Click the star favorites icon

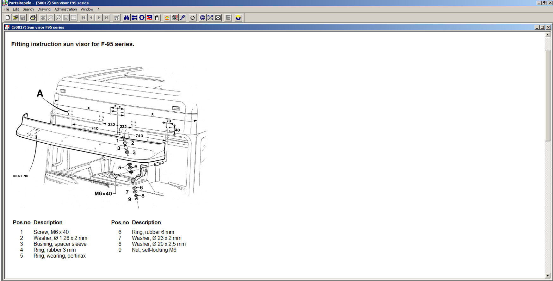(x=167, y=18)
